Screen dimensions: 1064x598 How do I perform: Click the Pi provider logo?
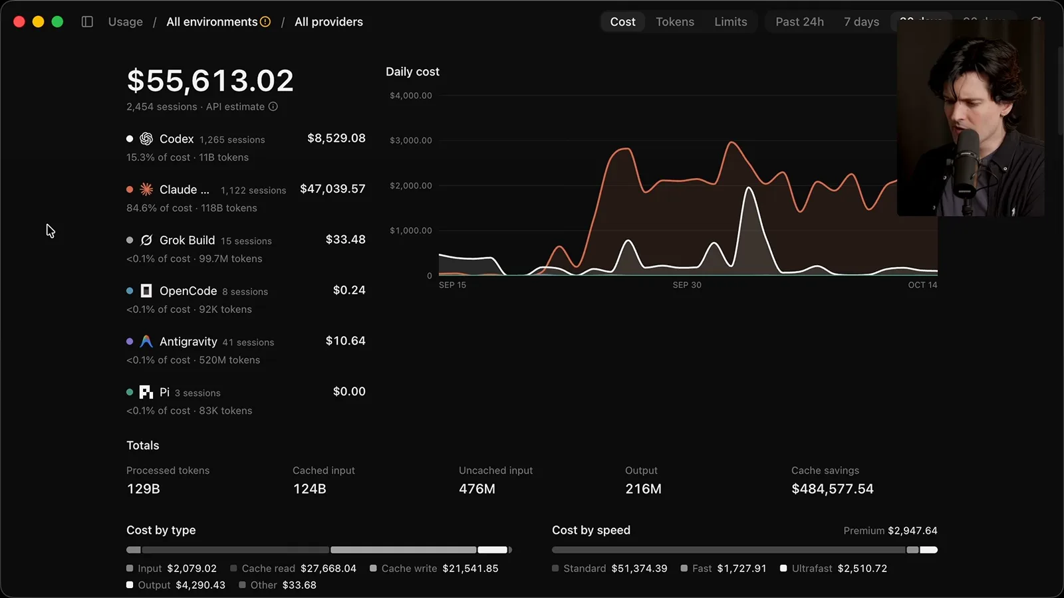[146, 392]
